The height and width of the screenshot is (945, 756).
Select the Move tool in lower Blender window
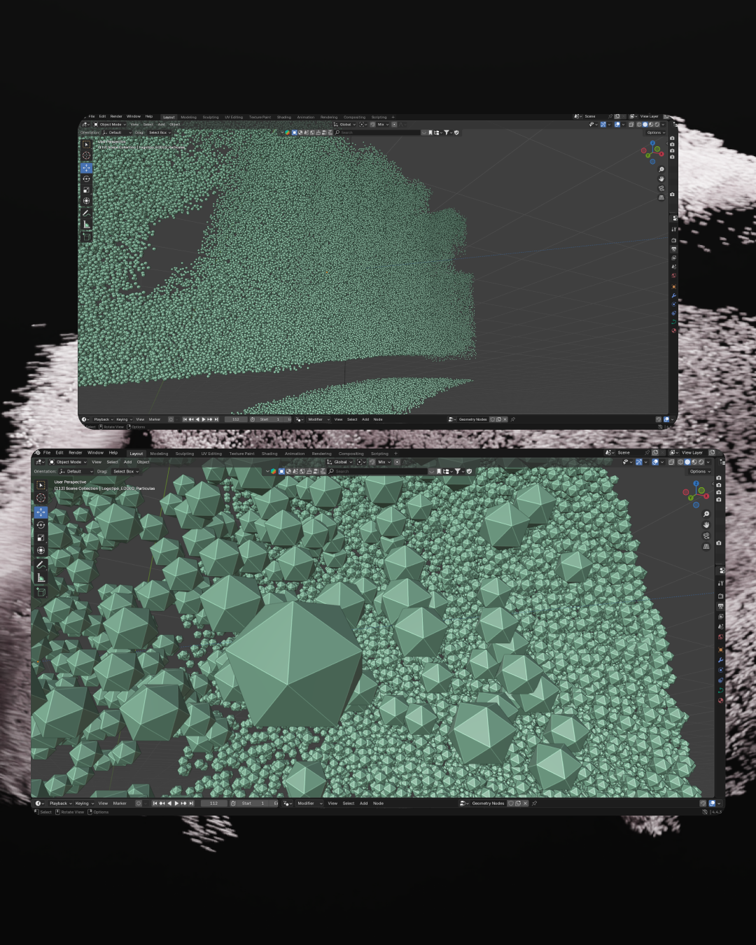coord(41,512)
